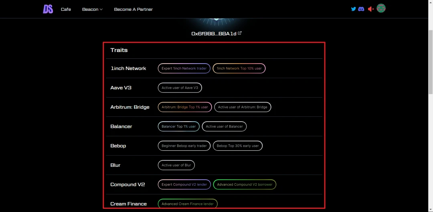Image resolution: width=433 pixels, height=212 pixels.
Task: Click the scrollbar up arrow
Action: coord(431,2)
